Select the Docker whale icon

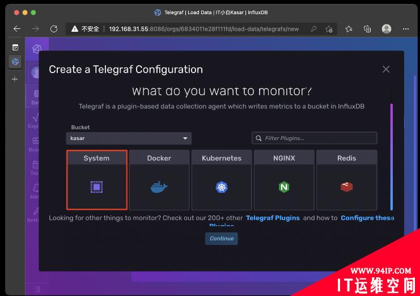[x=159, y=187]
